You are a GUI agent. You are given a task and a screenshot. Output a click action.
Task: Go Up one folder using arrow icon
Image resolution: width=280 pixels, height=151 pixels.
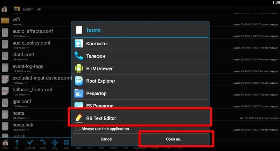click(x=17, y=144)
